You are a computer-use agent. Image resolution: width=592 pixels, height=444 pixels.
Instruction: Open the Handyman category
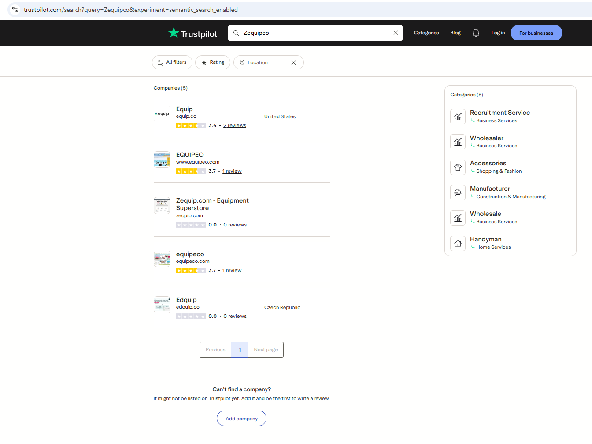click(x=486, y=239)
